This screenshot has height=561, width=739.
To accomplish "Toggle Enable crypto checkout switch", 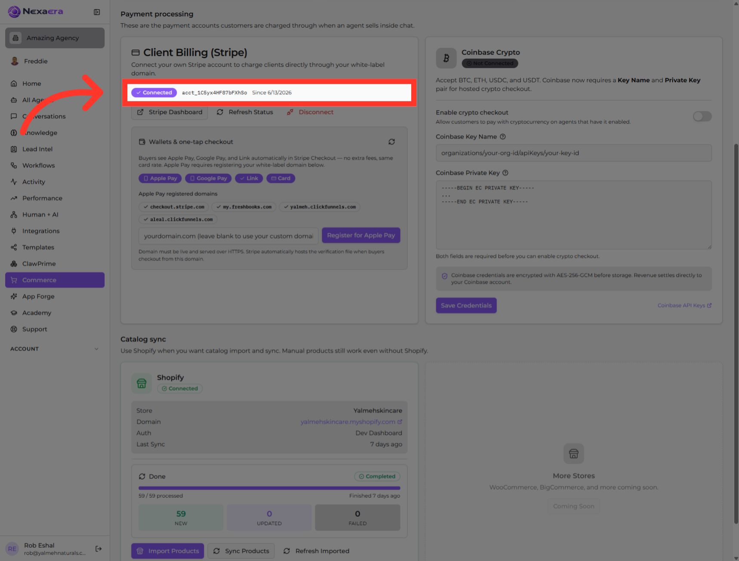I will pos(702,116).
